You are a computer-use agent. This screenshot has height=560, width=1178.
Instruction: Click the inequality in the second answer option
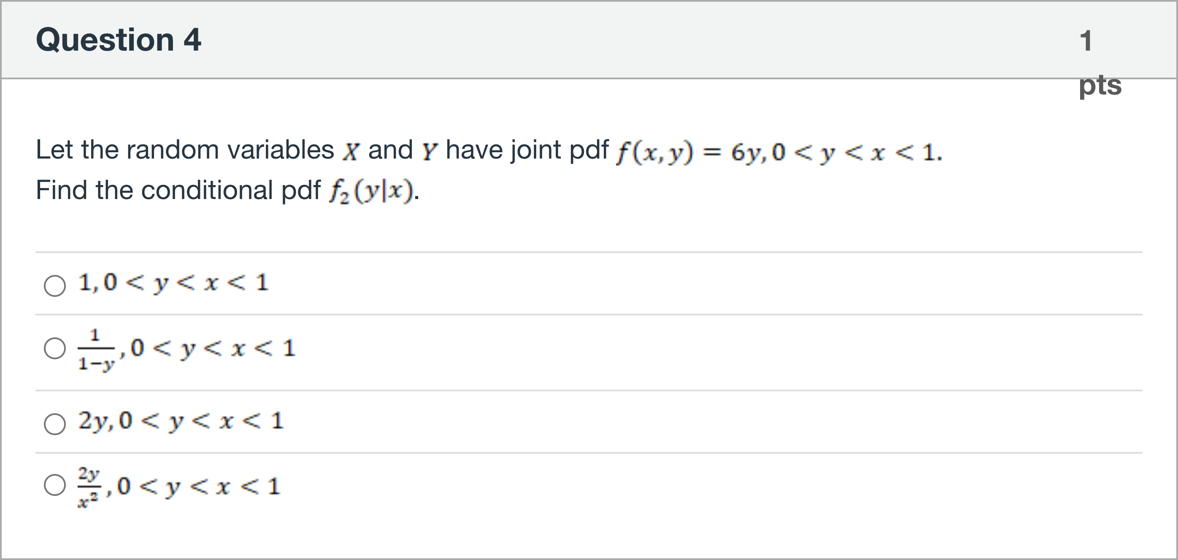213,349
